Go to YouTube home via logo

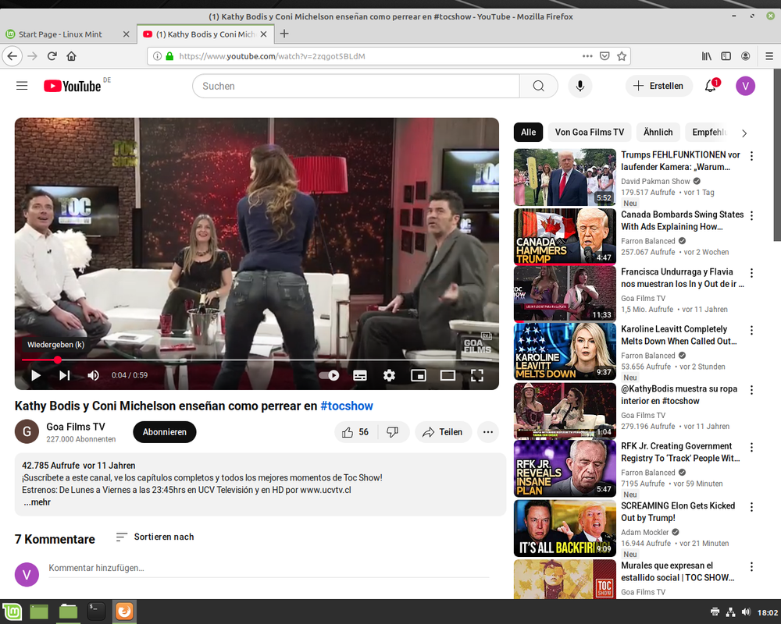pos(72,86)
